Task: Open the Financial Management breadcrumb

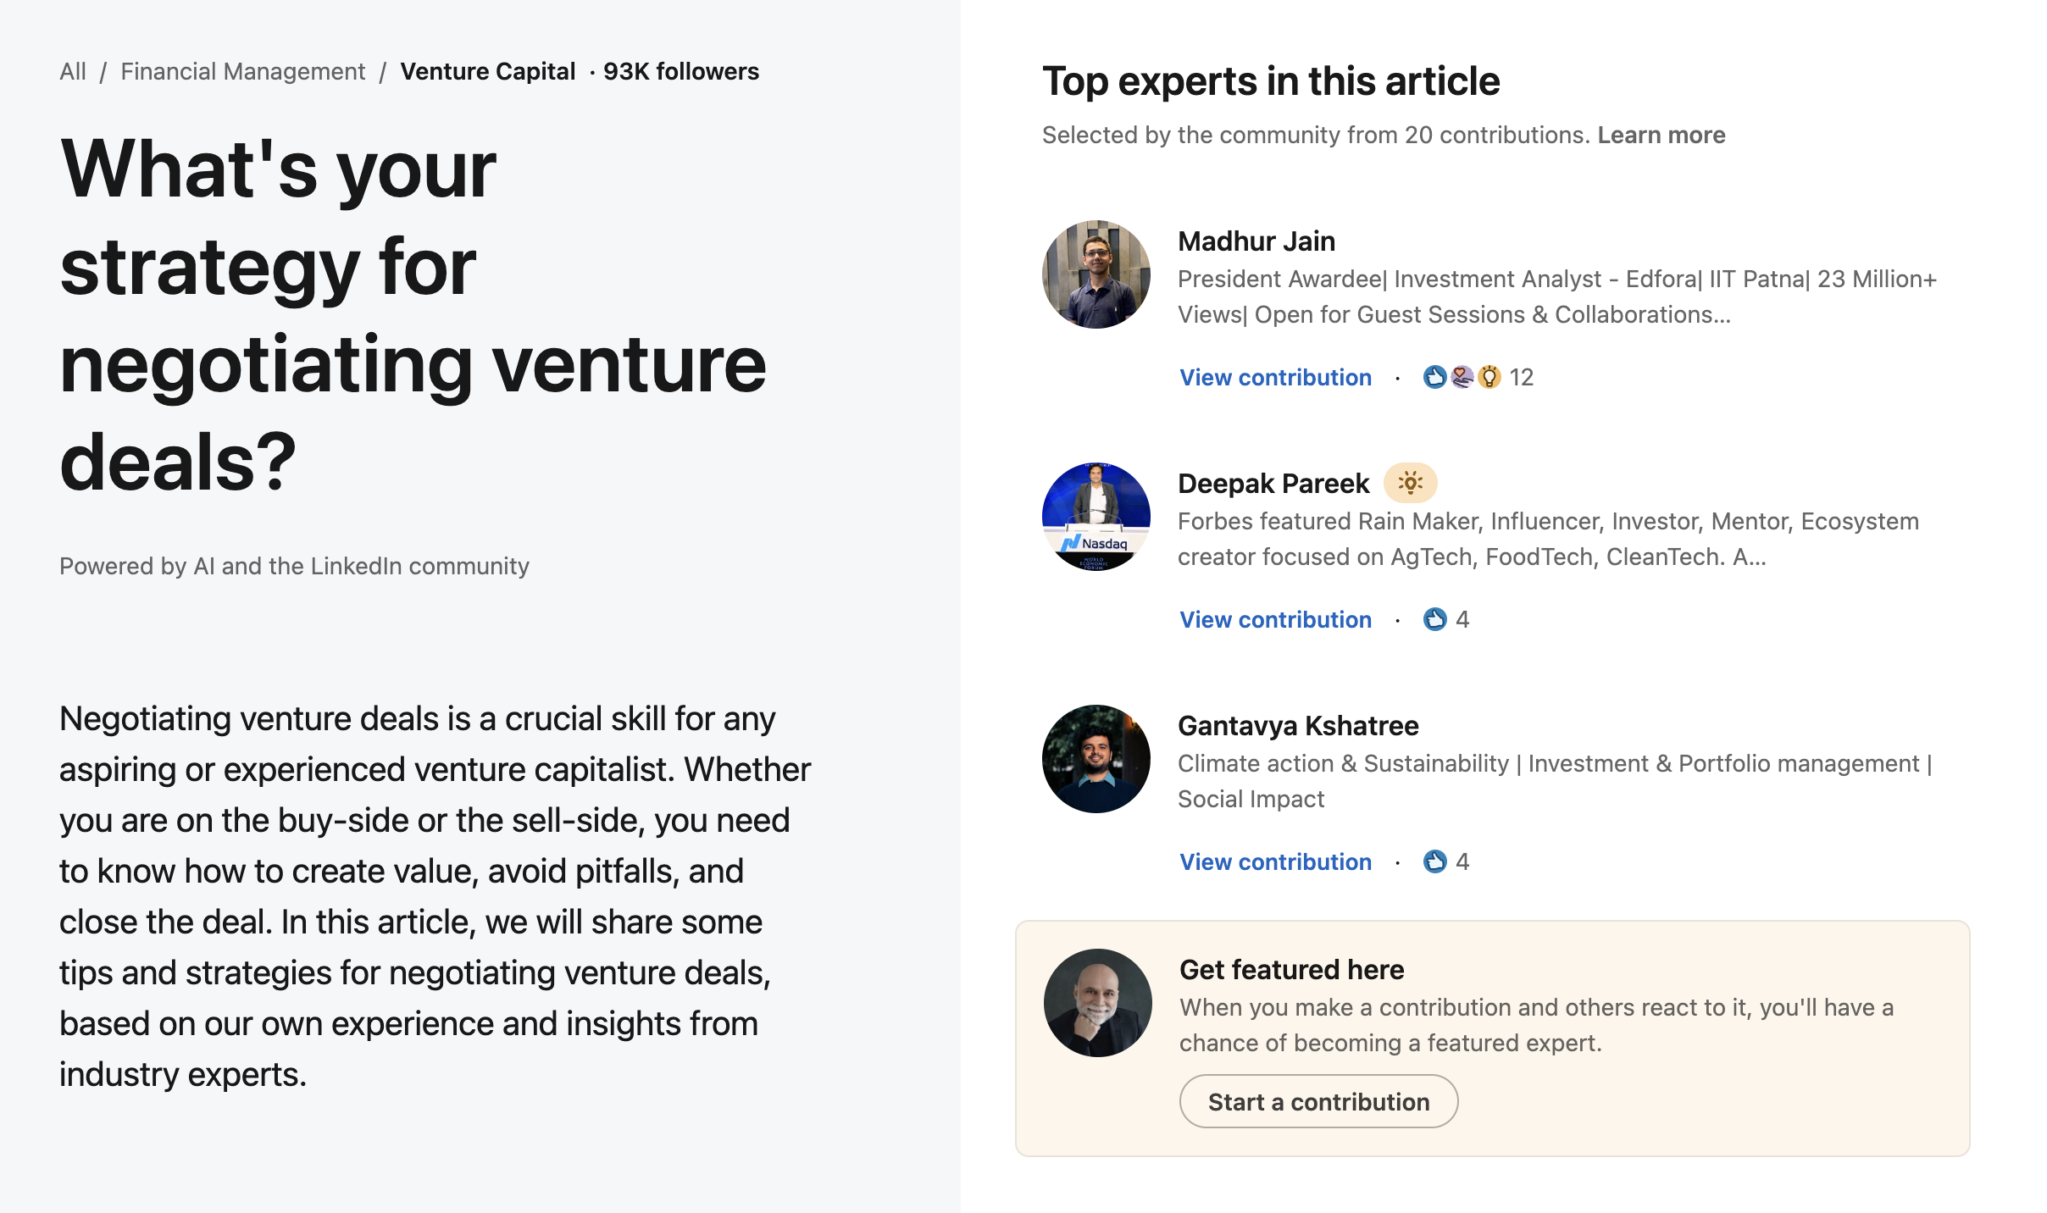Action: pyautogui.click(x=242, y=71)
